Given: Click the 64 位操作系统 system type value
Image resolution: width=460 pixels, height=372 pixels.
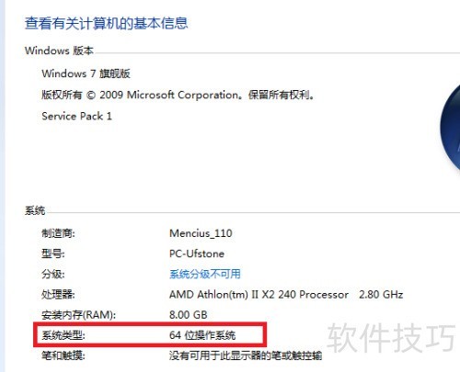Looking at the screenshot, I should tap(202, 335).
